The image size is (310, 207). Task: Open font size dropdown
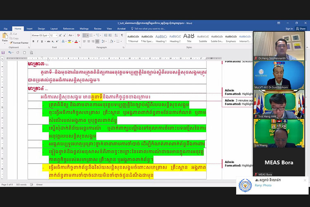[57, 36]
